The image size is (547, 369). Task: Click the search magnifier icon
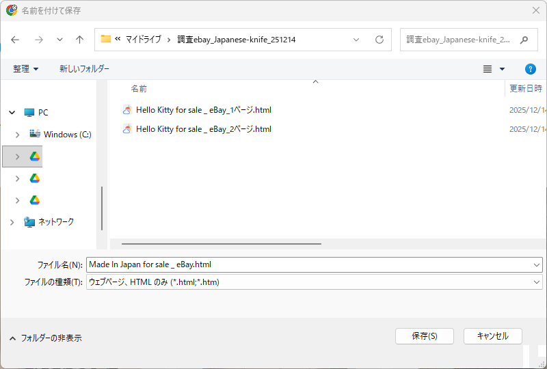(524, 40)
